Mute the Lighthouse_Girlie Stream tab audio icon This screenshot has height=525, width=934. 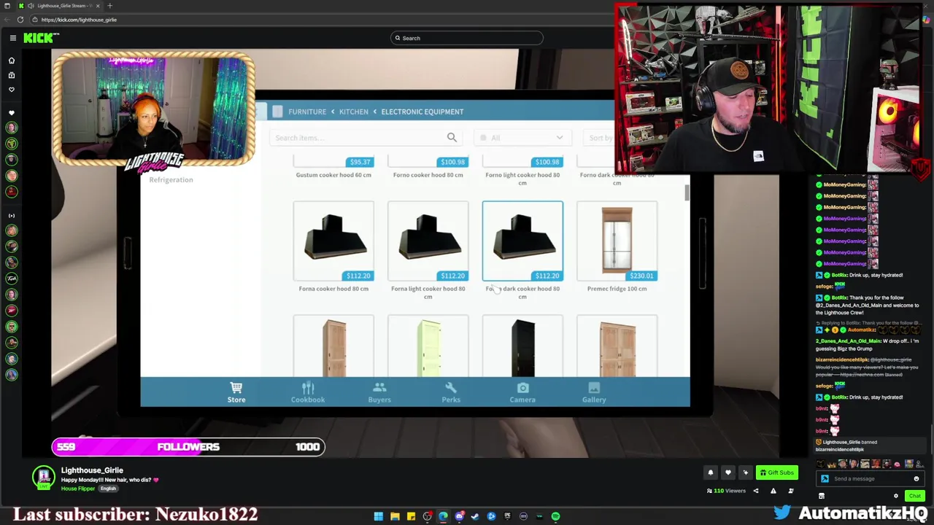pos(30,6)
